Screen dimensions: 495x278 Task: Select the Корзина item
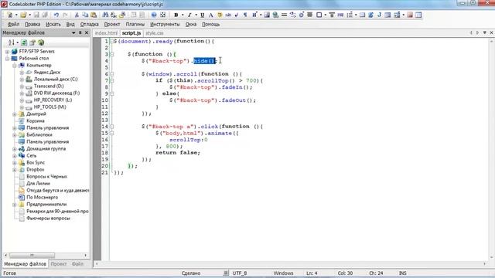coord(36,121)
